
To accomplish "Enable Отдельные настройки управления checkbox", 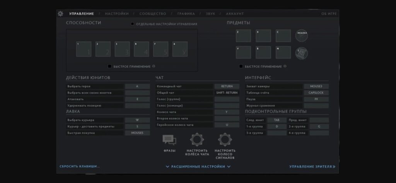I will 133,24.
